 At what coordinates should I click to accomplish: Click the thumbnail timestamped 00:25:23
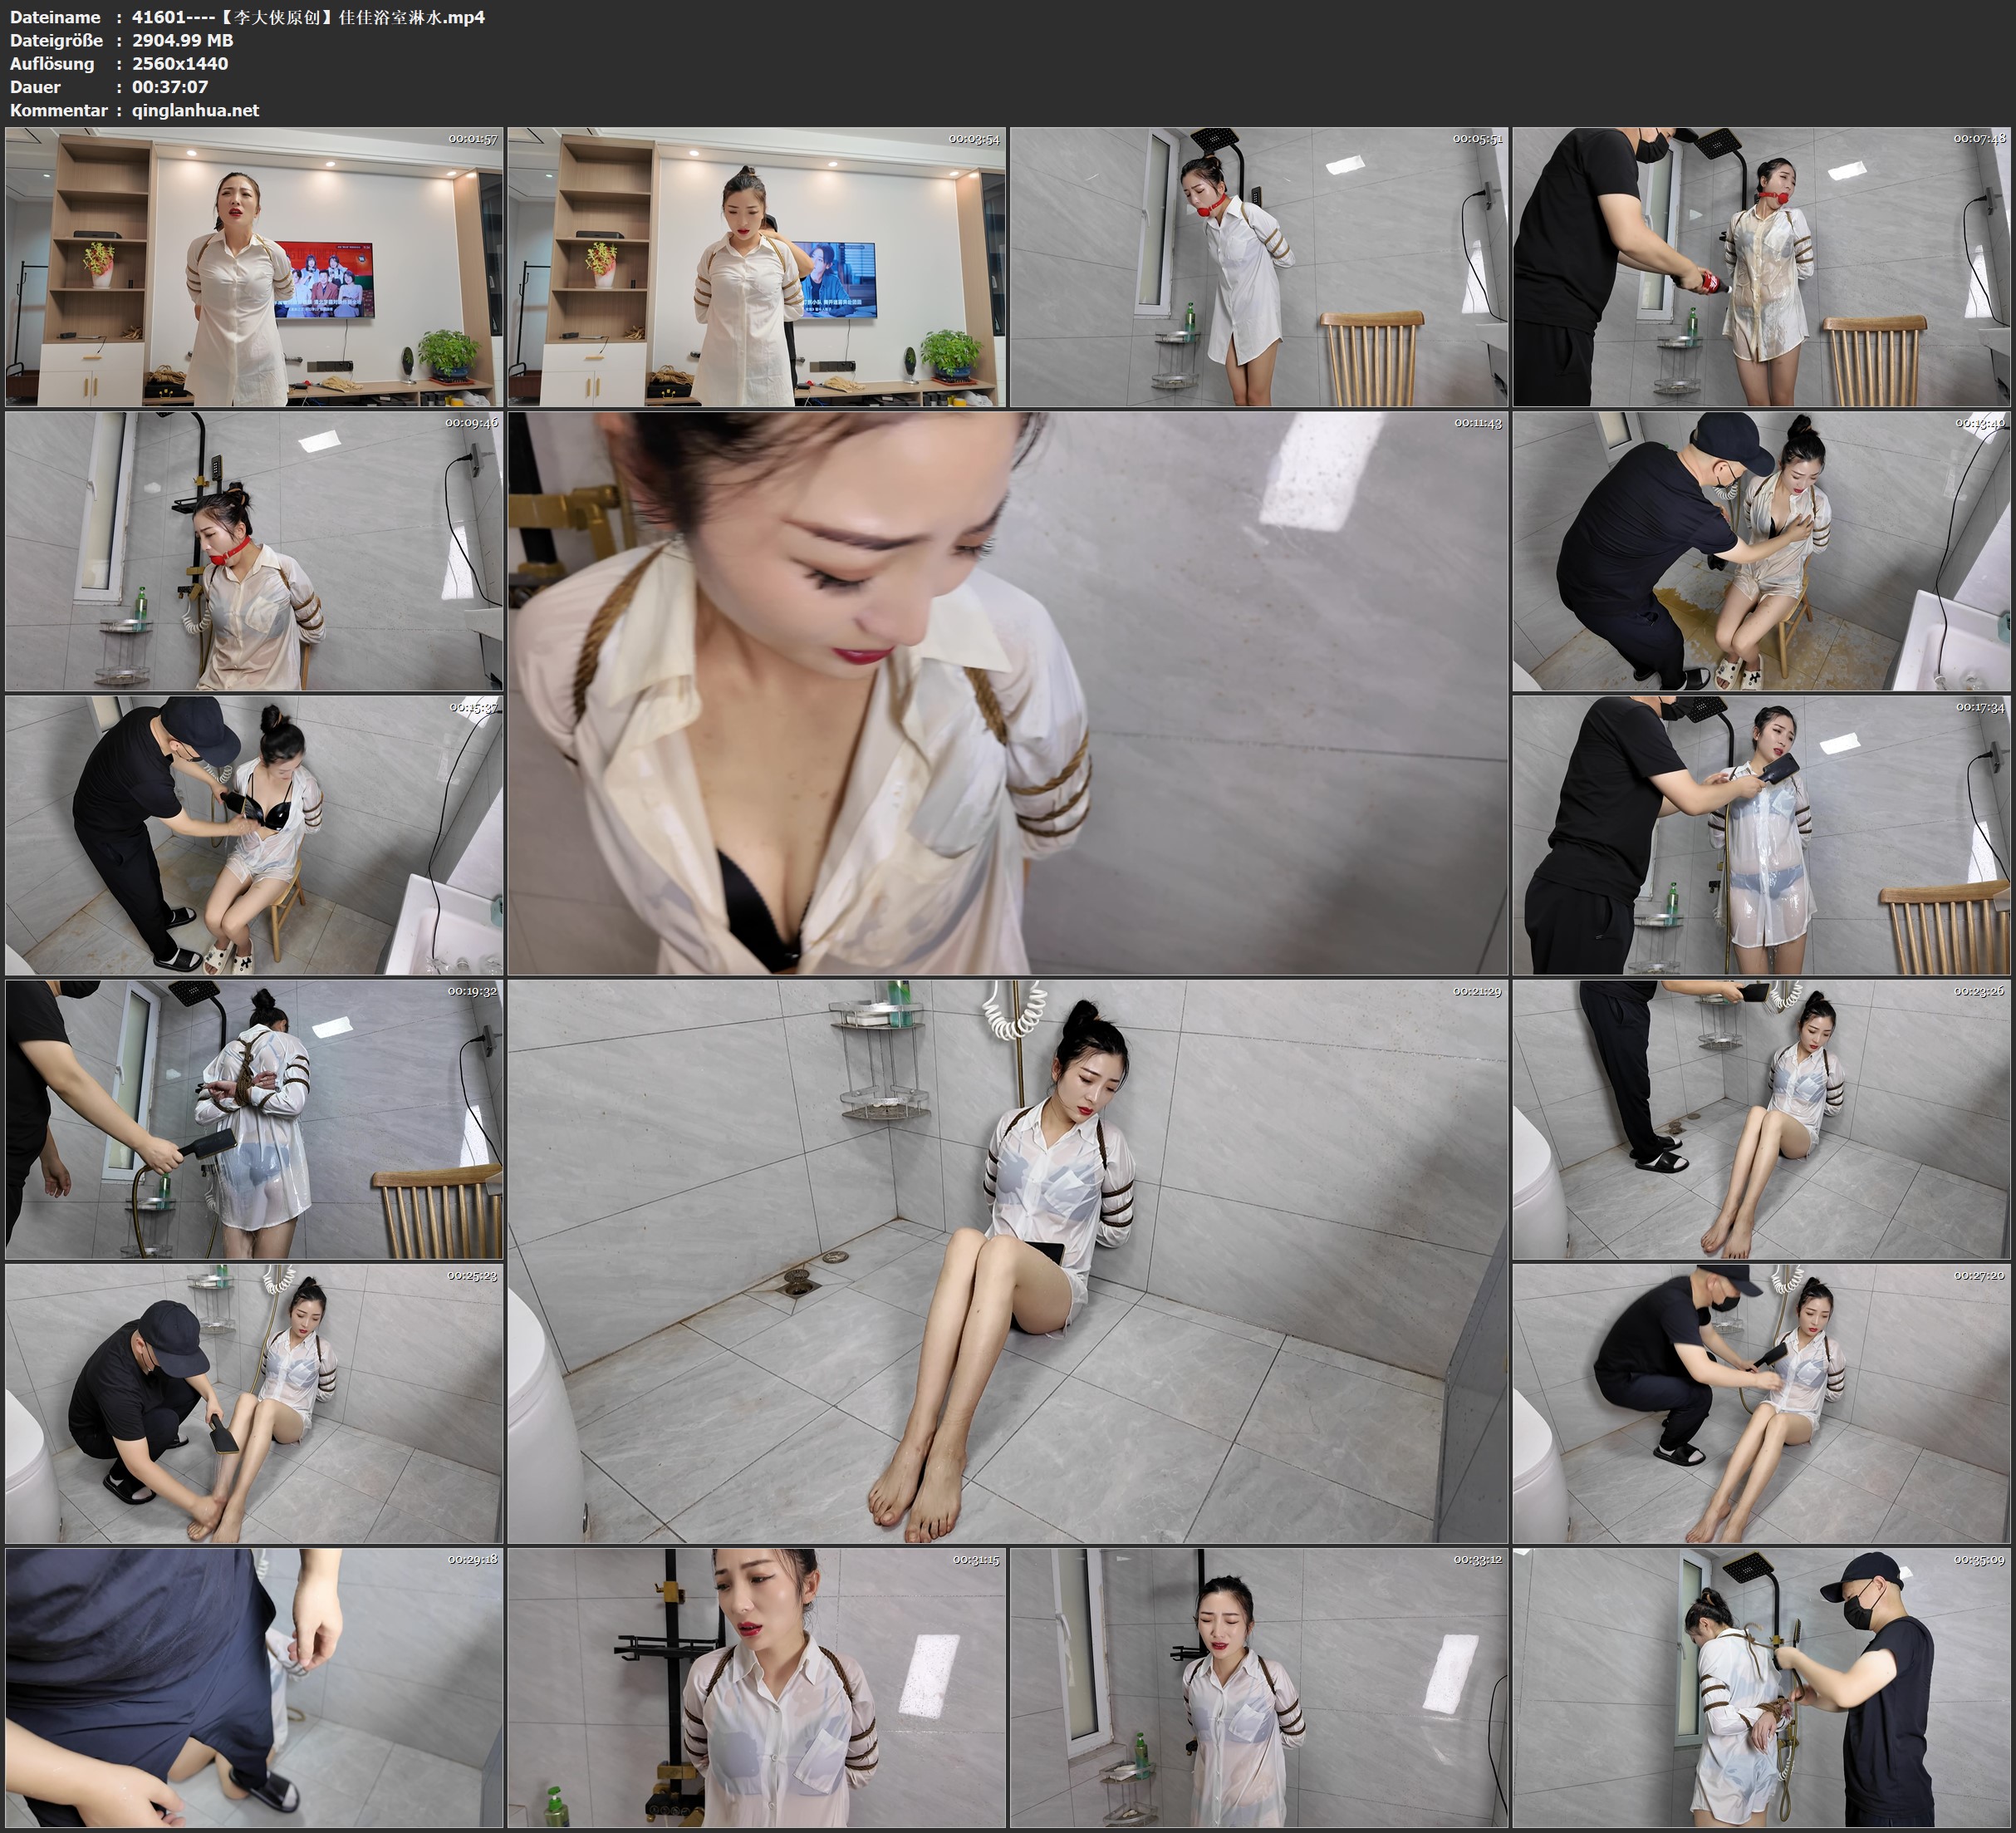[254, 1403]
